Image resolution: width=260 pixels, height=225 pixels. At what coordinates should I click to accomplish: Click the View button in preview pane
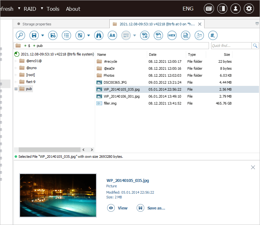tap(118, 208)
